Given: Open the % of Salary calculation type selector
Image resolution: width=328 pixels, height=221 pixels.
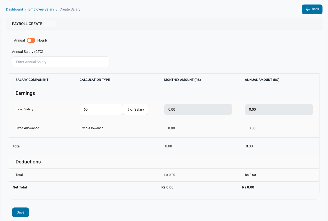Looking at the screenshot, I should click(135, 109).
